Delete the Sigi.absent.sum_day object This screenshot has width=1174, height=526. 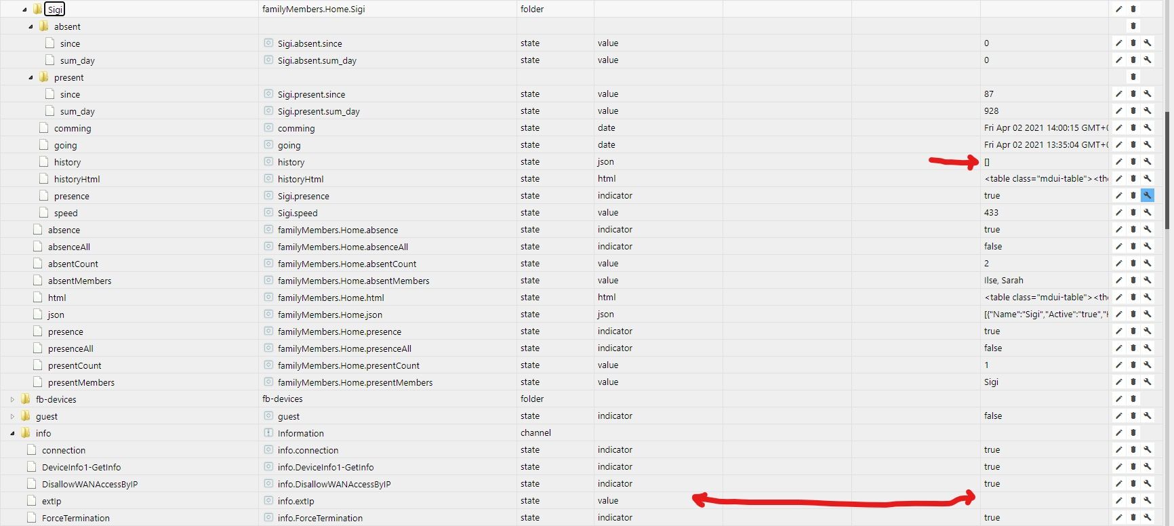(1133, 60)
